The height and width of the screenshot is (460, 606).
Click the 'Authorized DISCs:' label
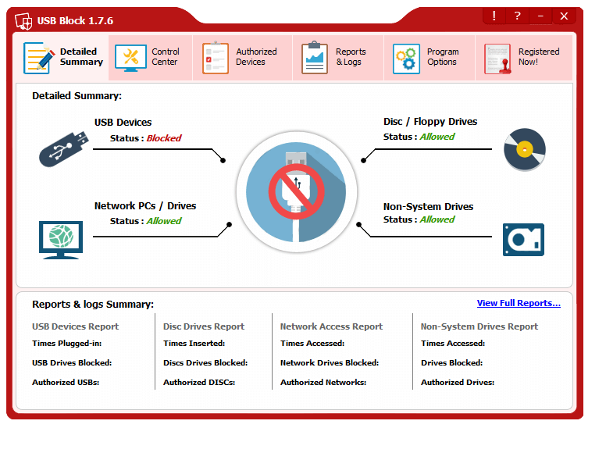point(199,383)
